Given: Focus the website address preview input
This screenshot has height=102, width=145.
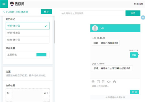Looking at the screenshot, I should [x=92, y=13].
